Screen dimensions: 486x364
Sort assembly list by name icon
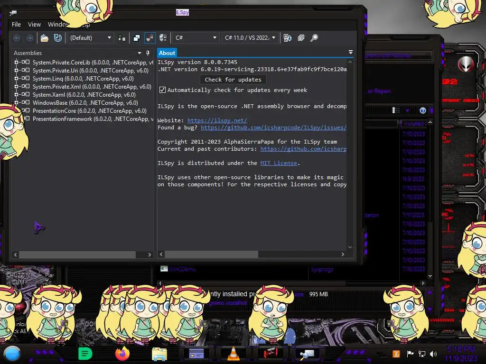click(x=288, y=38)
